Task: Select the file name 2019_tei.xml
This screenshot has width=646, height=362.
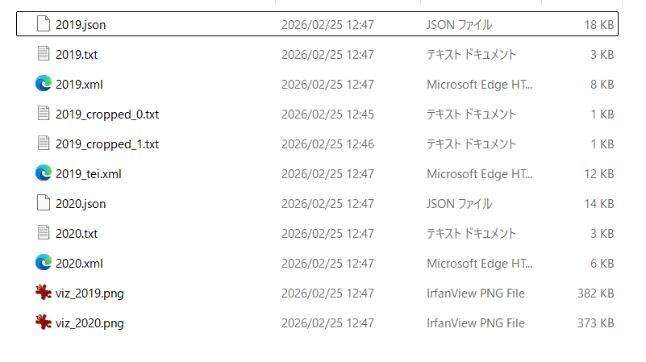Action: pyautogui.click(x=89, y=173)
